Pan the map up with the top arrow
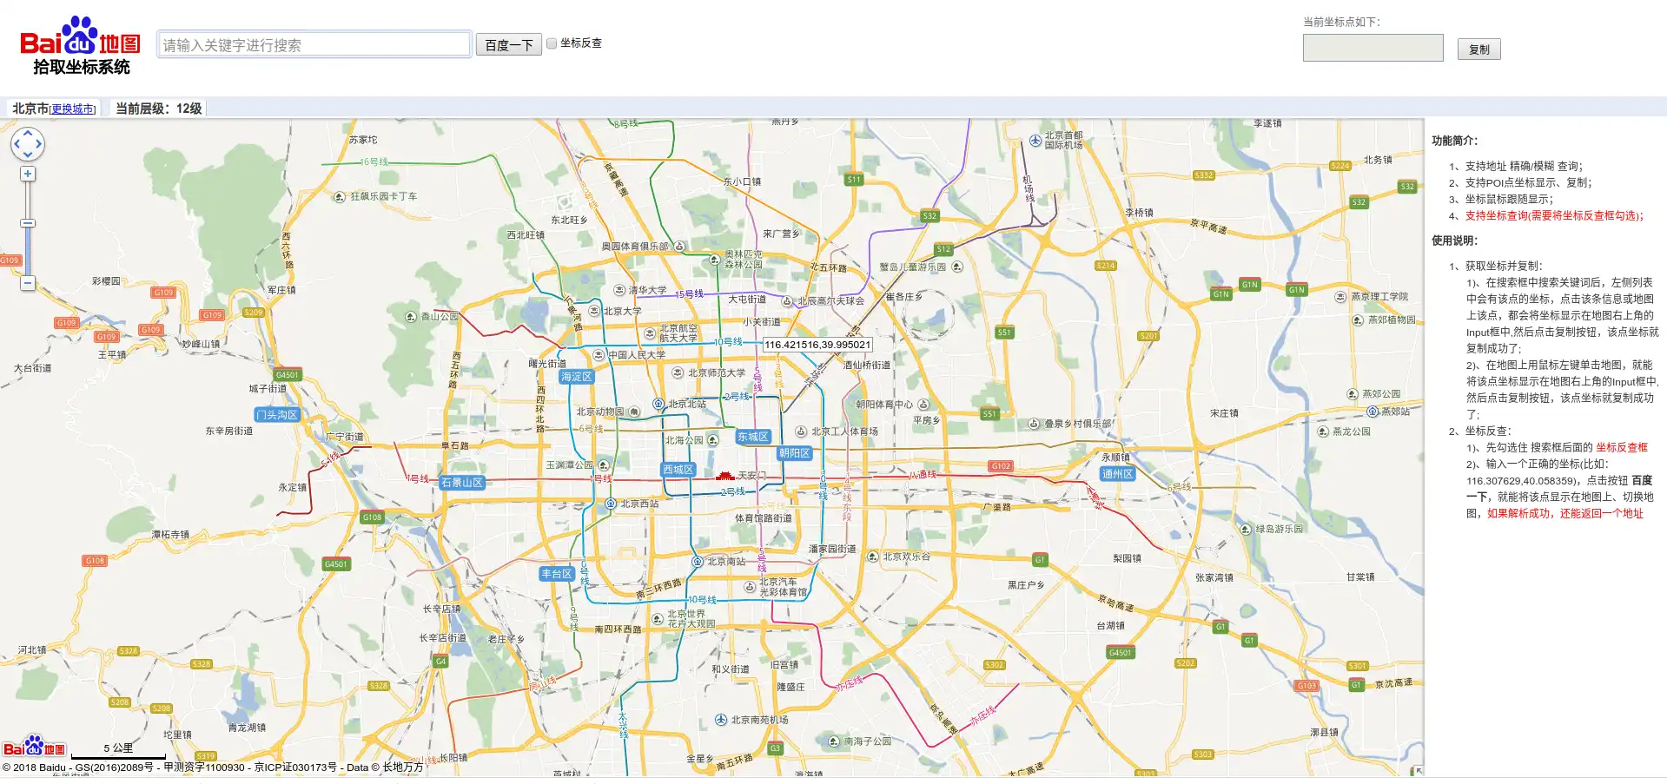This screenshot has width=1667, height=784. click(x=28, y=133)
